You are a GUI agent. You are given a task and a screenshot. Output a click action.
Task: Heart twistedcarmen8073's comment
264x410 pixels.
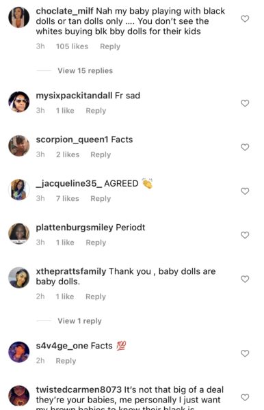245,398
